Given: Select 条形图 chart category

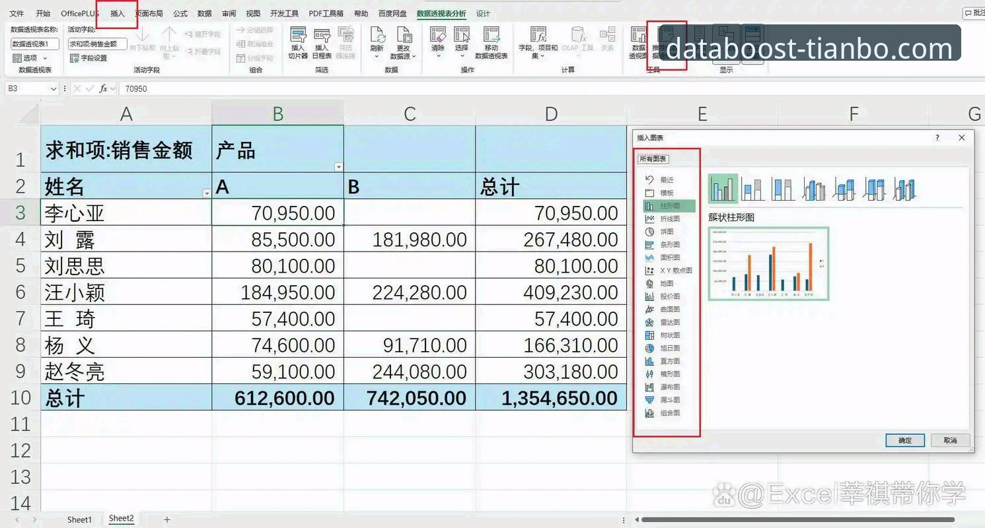Looking at the screenshot, I should 669,245.
